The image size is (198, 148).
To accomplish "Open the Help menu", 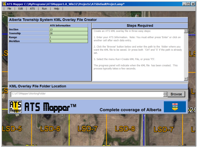I will coord(56,9).
